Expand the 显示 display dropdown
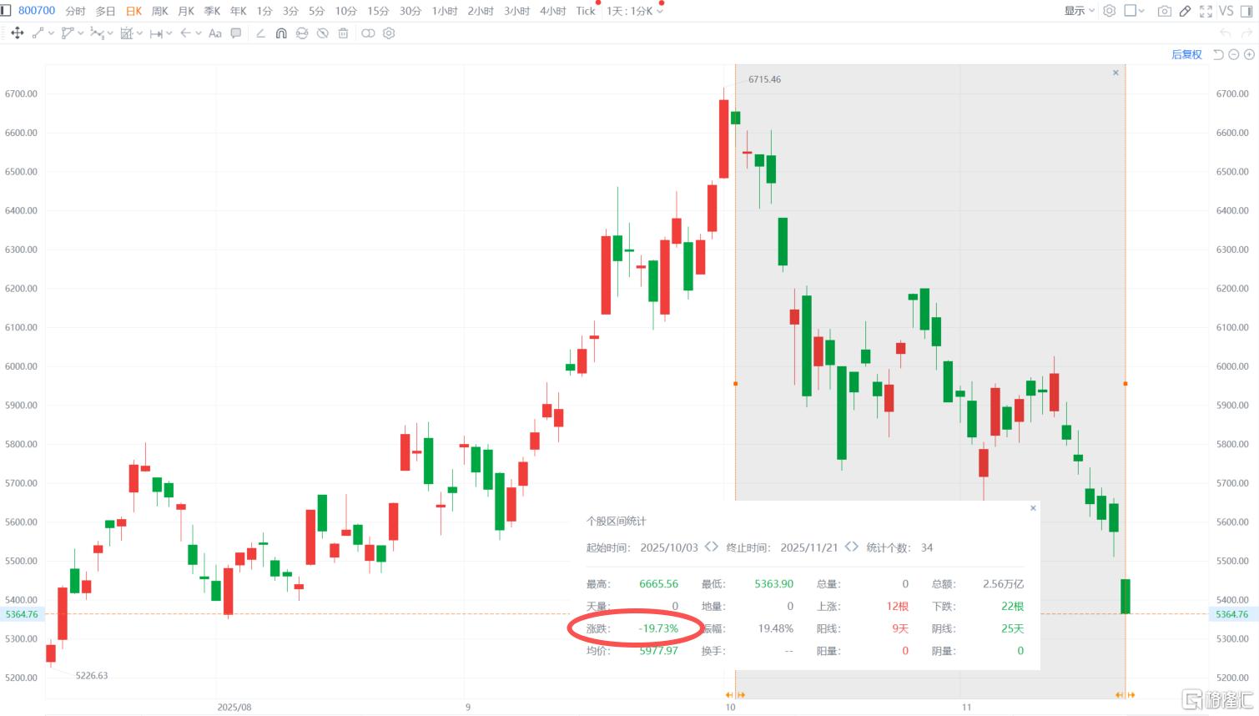 pos(1079,11)
